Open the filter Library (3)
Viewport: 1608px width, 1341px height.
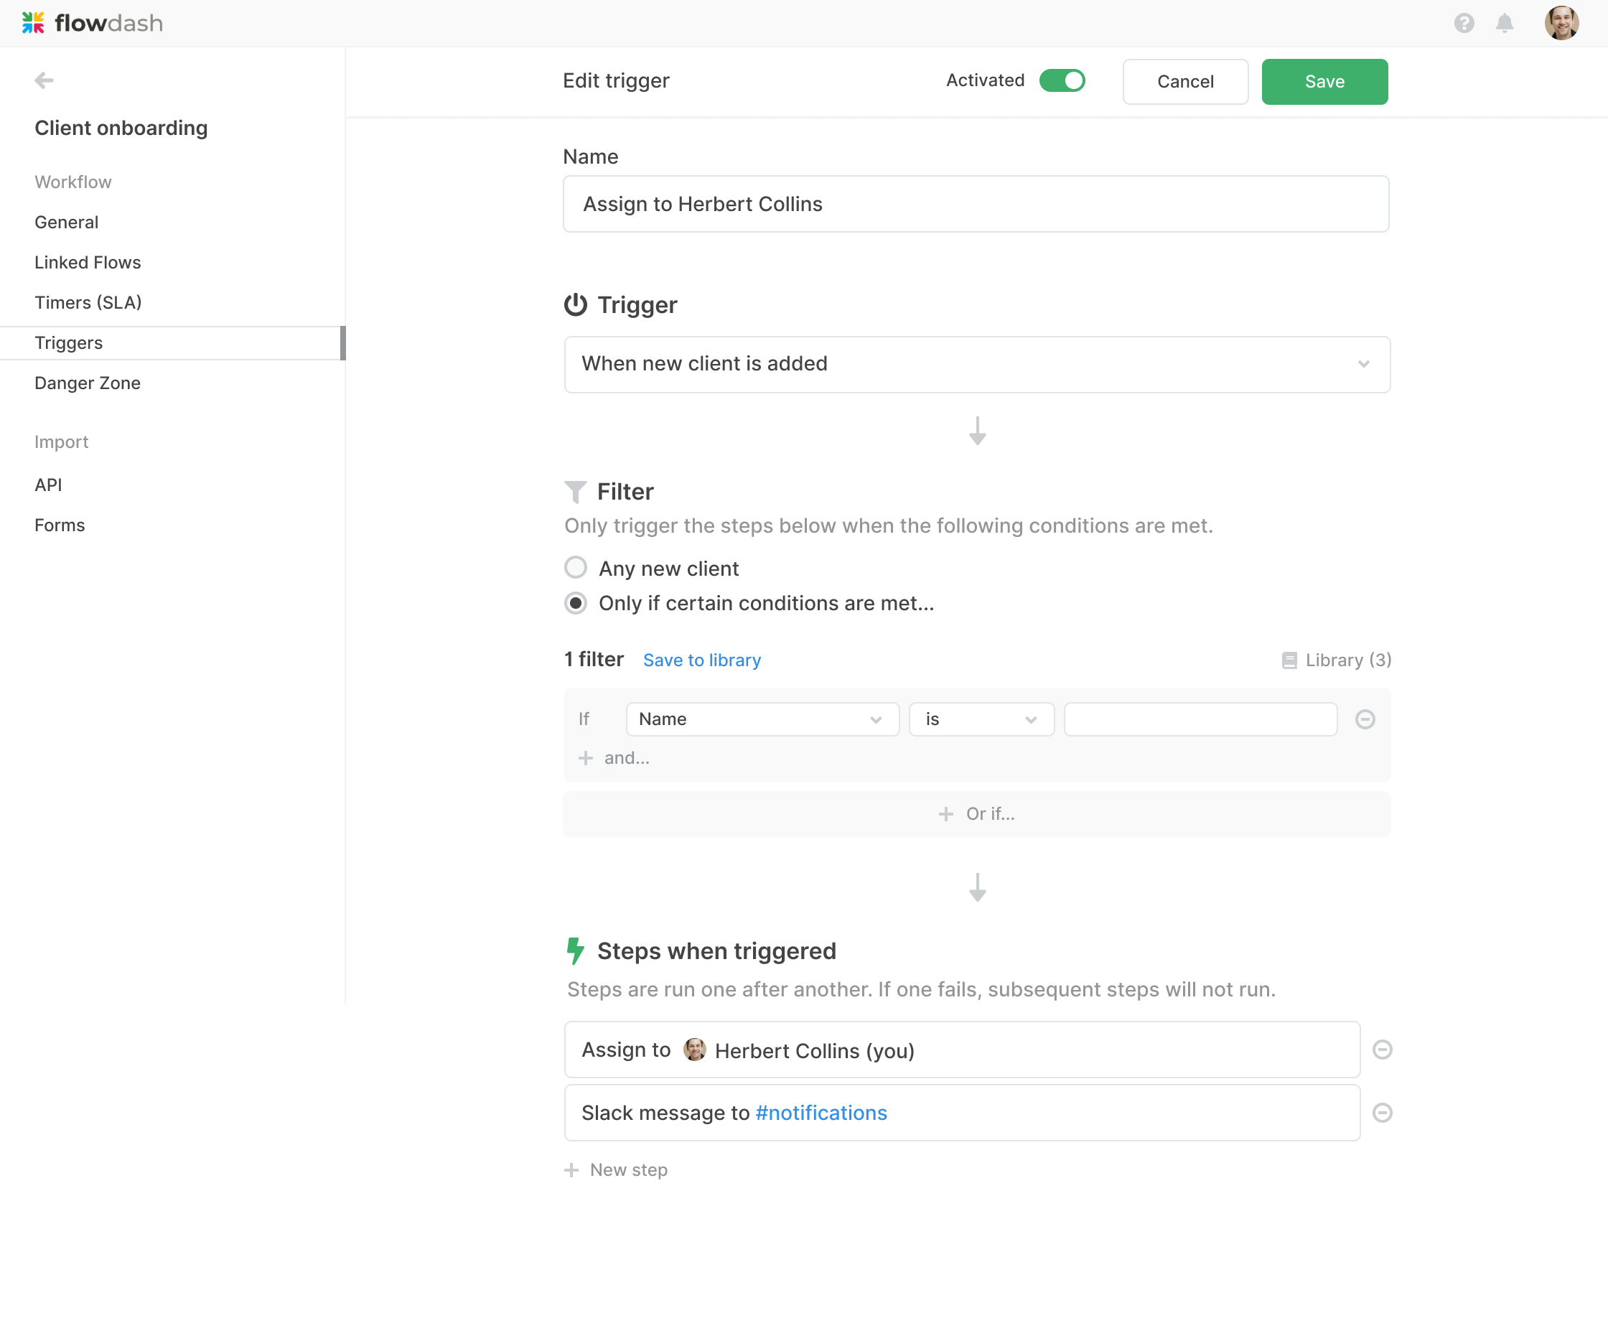1336,660
